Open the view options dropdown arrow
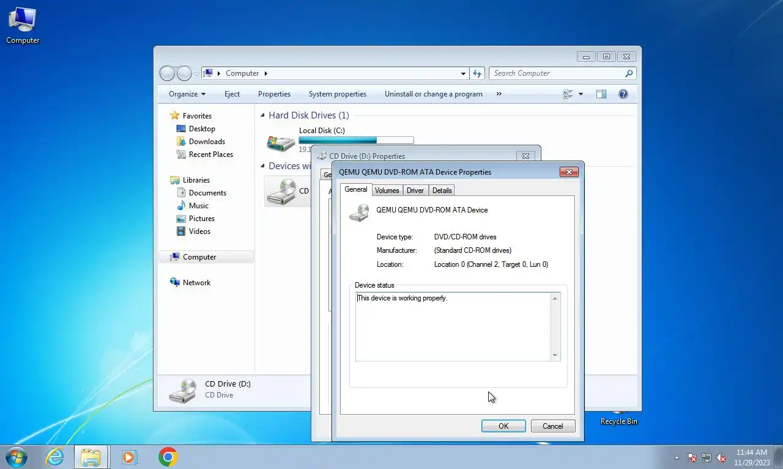This screenshot has height=469, width=783. (581, 94)
